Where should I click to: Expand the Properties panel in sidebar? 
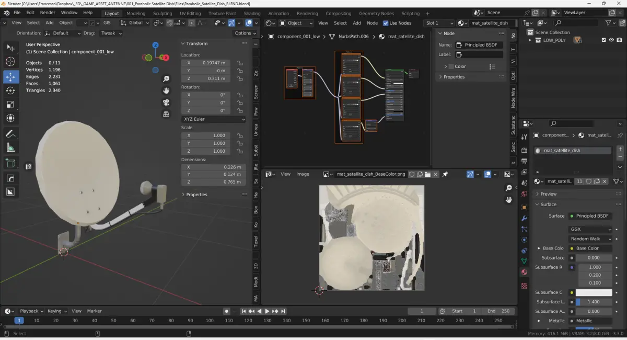[196, 195]
